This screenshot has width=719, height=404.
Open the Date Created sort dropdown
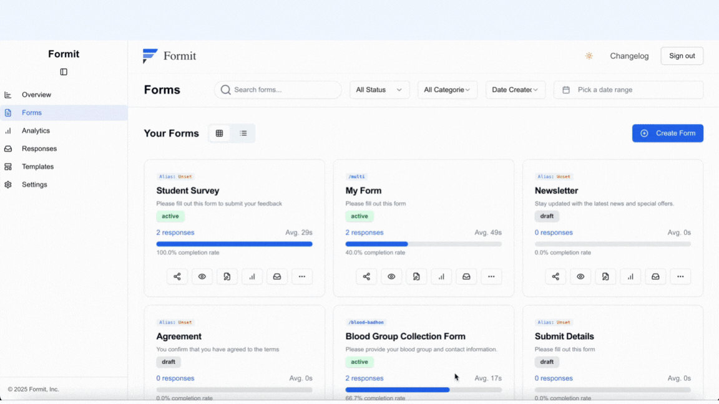click(x=516, y=90)
